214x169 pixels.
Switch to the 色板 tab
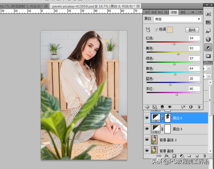[154, 12]
